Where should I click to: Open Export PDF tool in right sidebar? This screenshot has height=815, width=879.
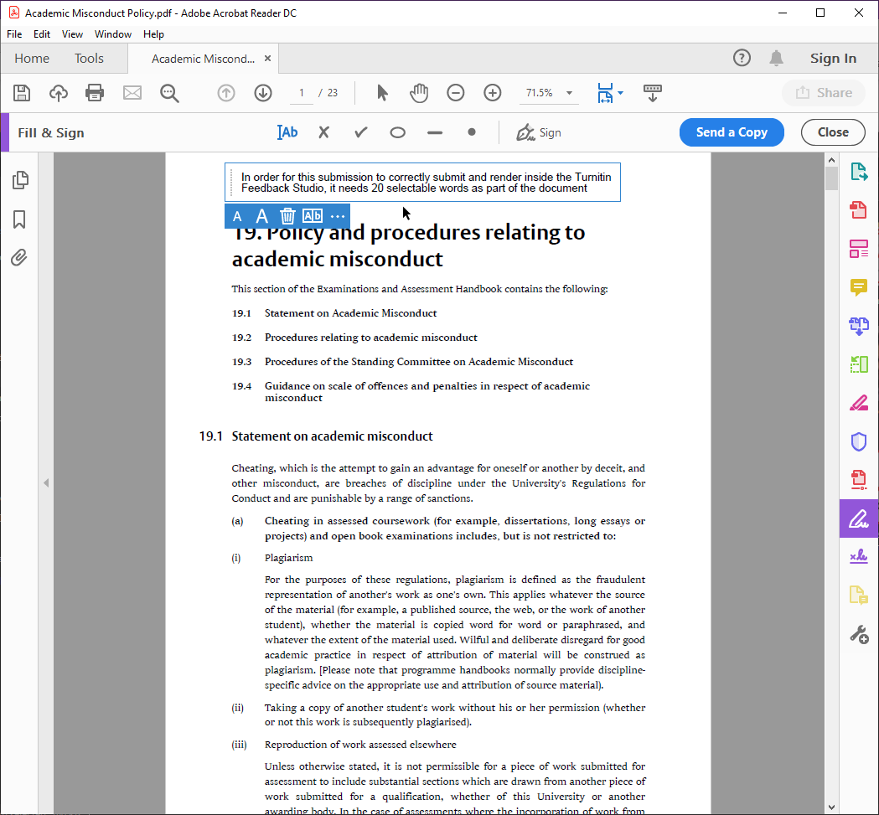coord(859,172)
